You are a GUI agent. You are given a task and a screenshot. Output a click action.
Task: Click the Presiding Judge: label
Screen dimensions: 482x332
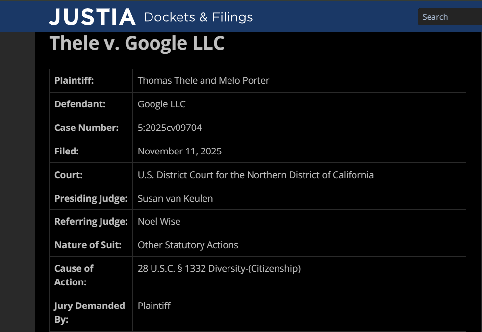[x=91, y=198]
